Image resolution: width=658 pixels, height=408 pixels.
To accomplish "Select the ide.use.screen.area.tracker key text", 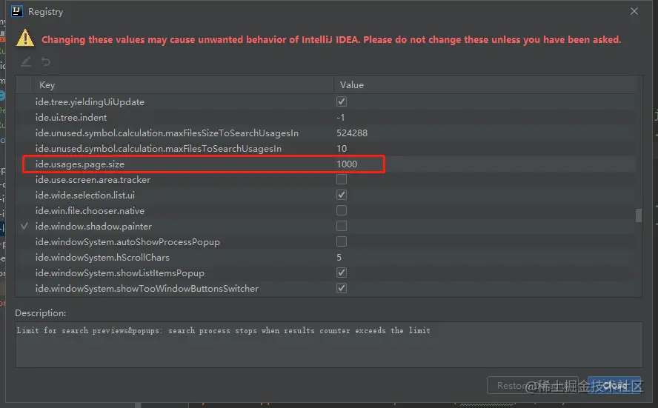I will coord(93,179).
